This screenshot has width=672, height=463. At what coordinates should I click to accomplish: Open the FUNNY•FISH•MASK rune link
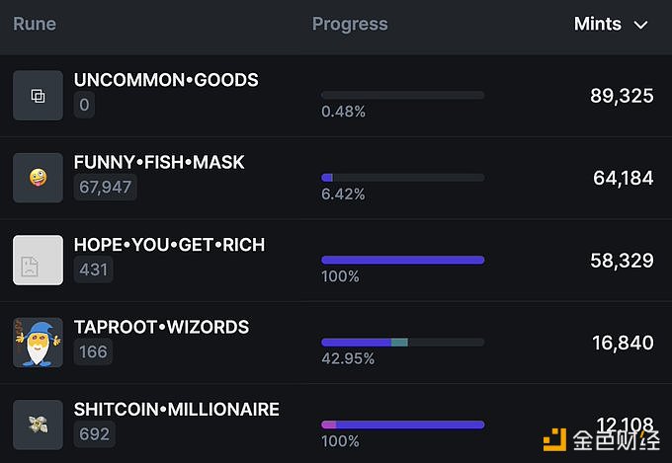[x=159, y=162]
